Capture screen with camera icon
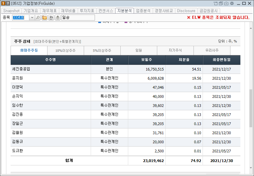Image resolution: width=254 pixels, height=176 pixels. (x=226, y=3)
